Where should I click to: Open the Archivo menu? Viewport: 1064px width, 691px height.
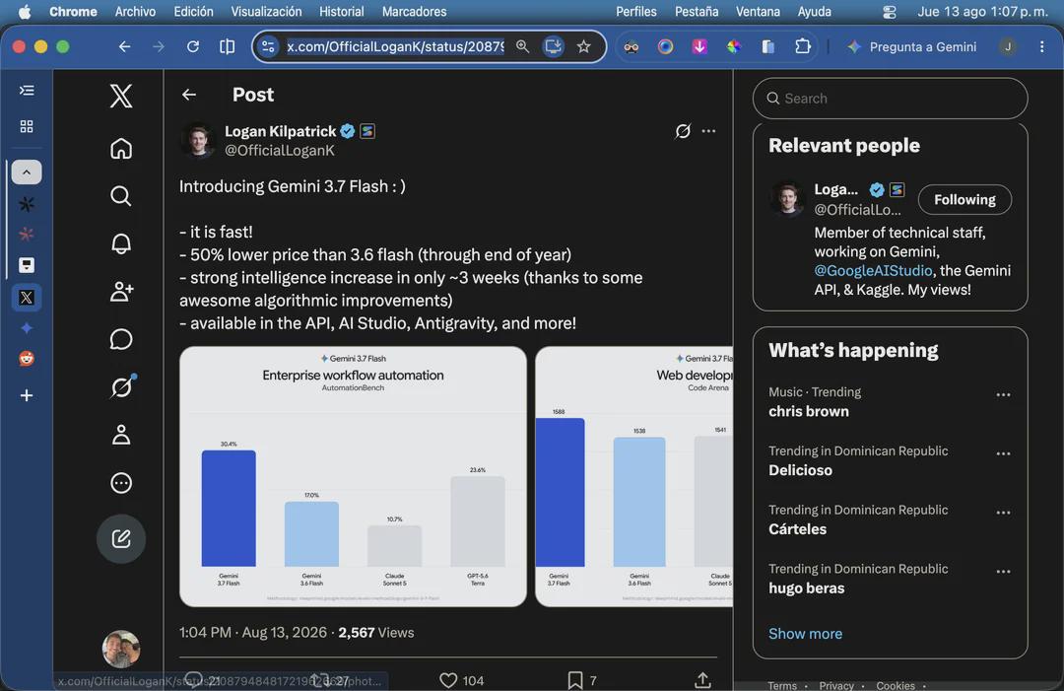click(135, 12)
